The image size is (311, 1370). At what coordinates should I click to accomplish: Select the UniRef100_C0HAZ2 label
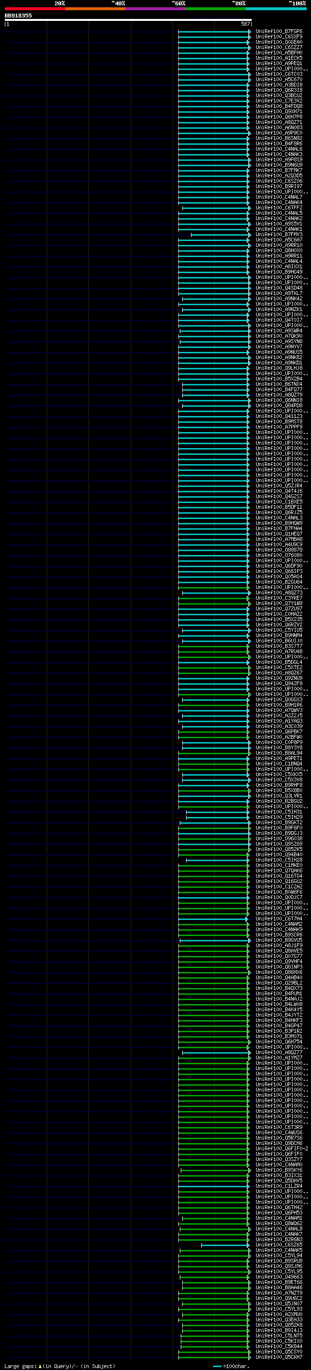pyautogui.click(x=278, y=614)
